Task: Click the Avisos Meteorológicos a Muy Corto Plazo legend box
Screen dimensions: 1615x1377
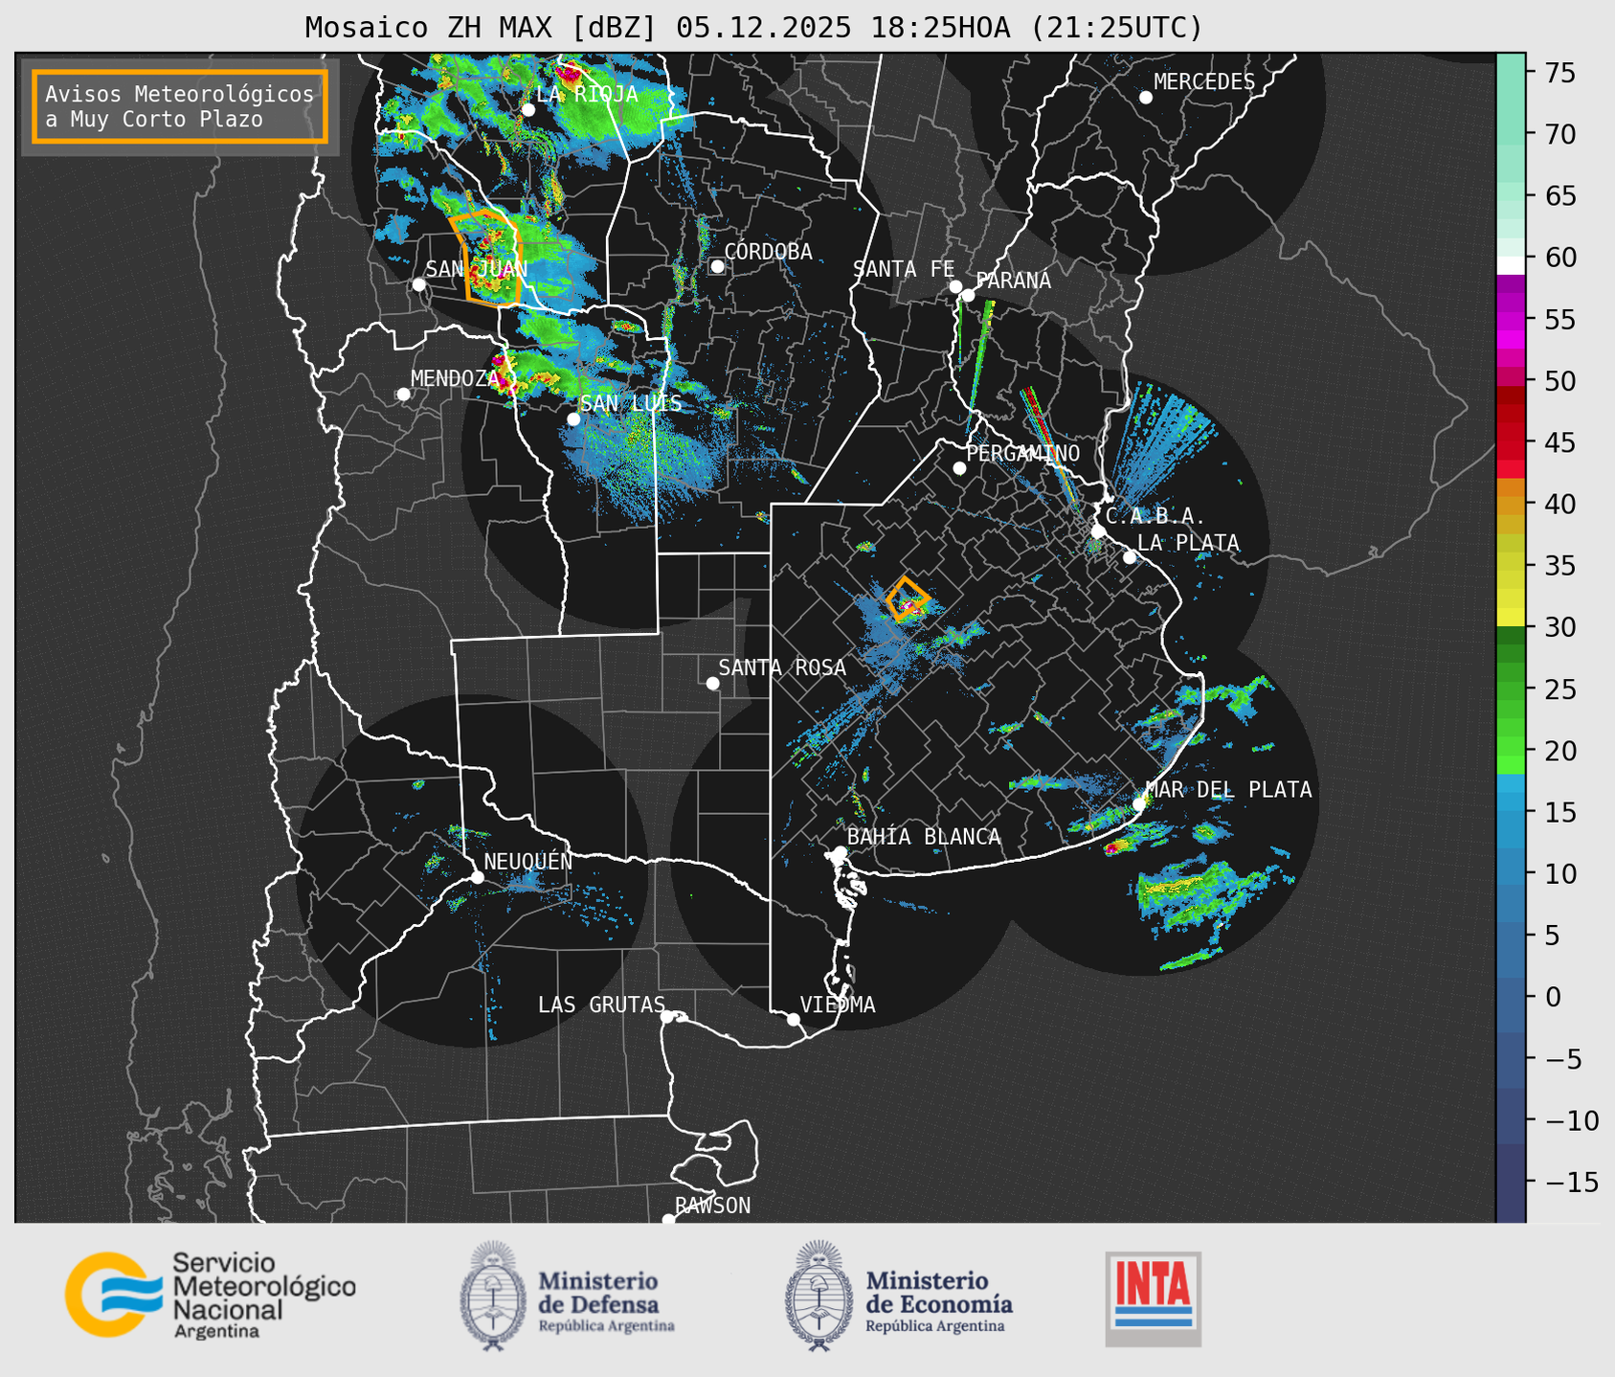Action: click(x=180, y=106)
